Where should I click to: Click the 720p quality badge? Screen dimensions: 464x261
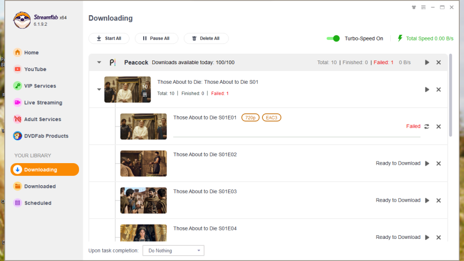click(x=250, y=118)
